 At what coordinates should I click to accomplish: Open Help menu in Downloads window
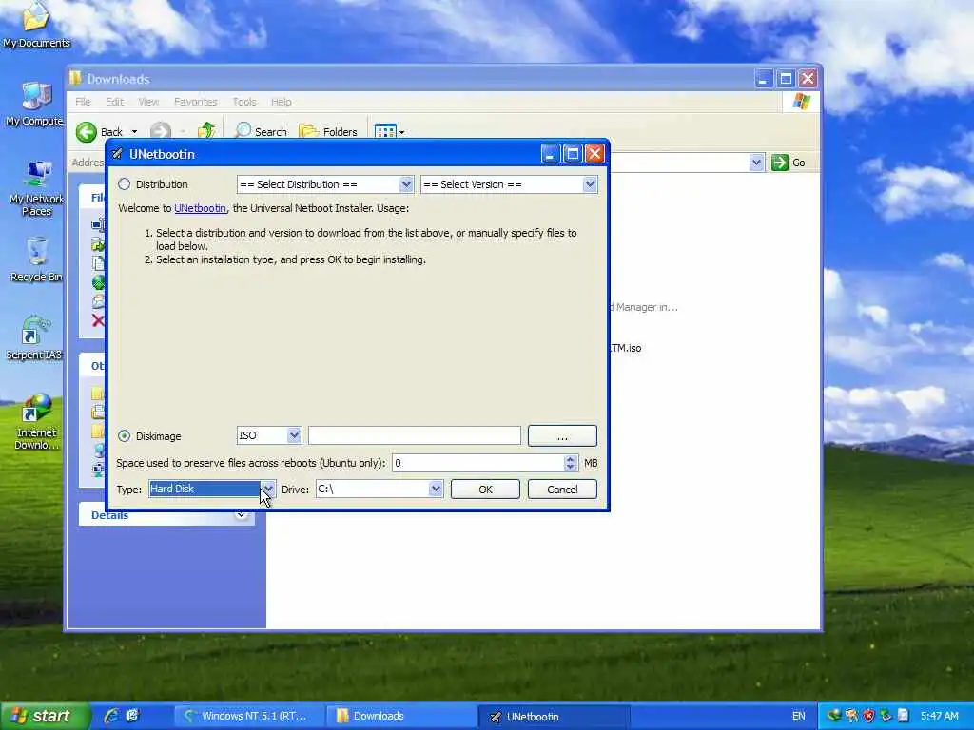281,102
